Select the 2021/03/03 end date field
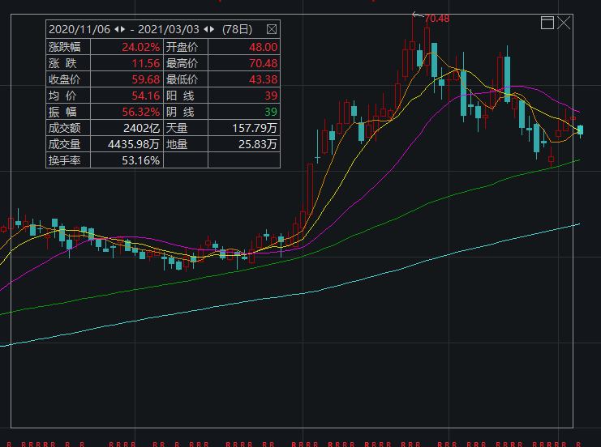Image resolution: width=601 pixels, height=447 pixels. click(170, 28)
